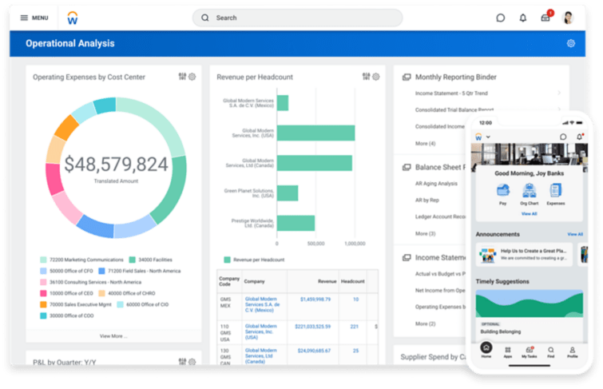Click the Global Modern Services Inc. (USA) bar
This screenshot has height=389, width=603.
[315, 133]
